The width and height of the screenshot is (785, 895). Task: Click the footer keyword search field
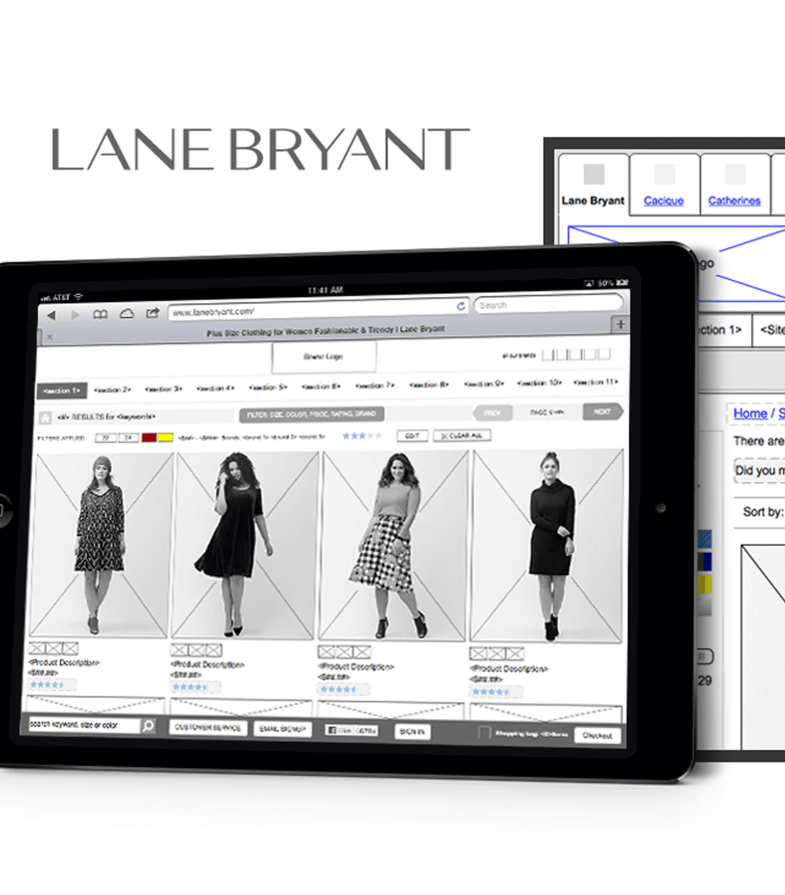point(84,725)
